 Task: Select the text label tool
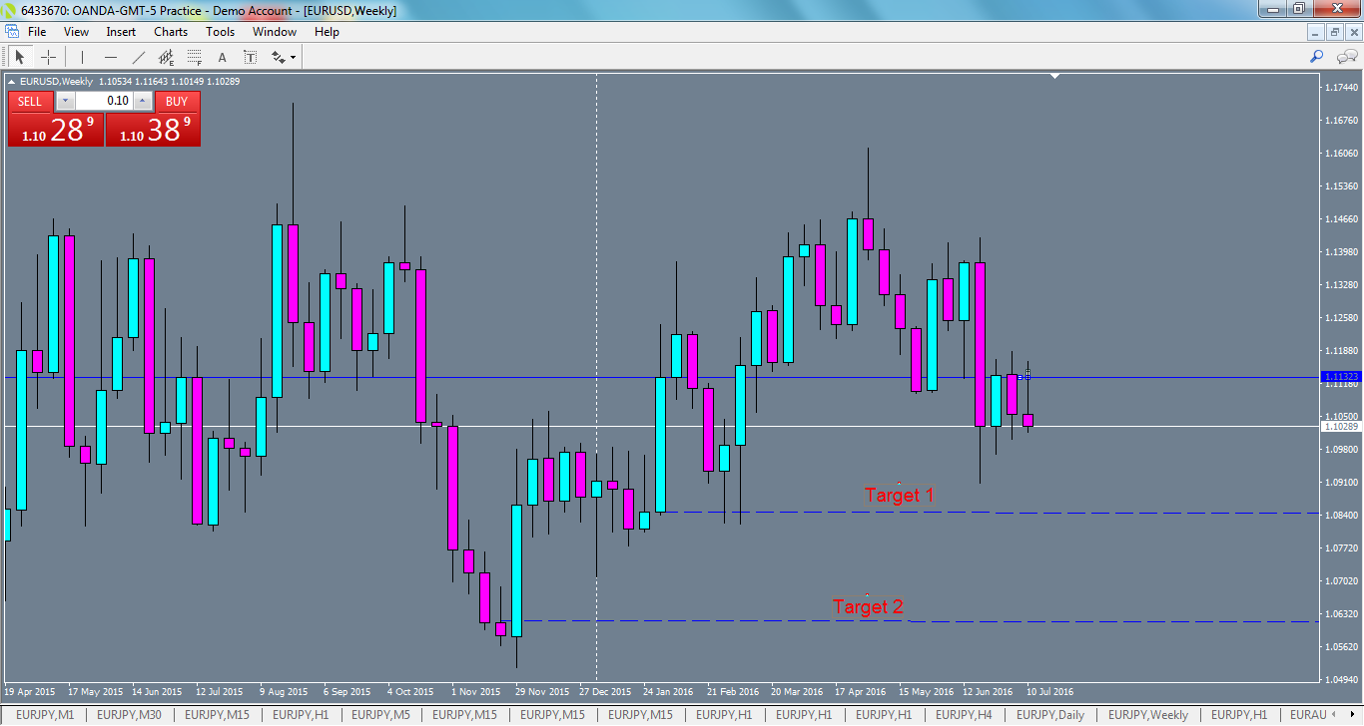point(252,57)
